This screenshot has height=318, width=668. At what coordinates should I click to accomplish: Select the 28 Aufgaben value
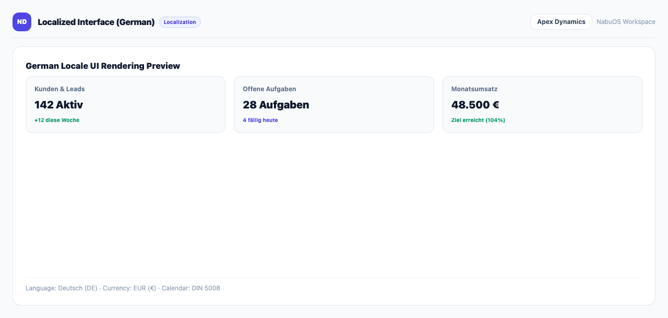276,105
